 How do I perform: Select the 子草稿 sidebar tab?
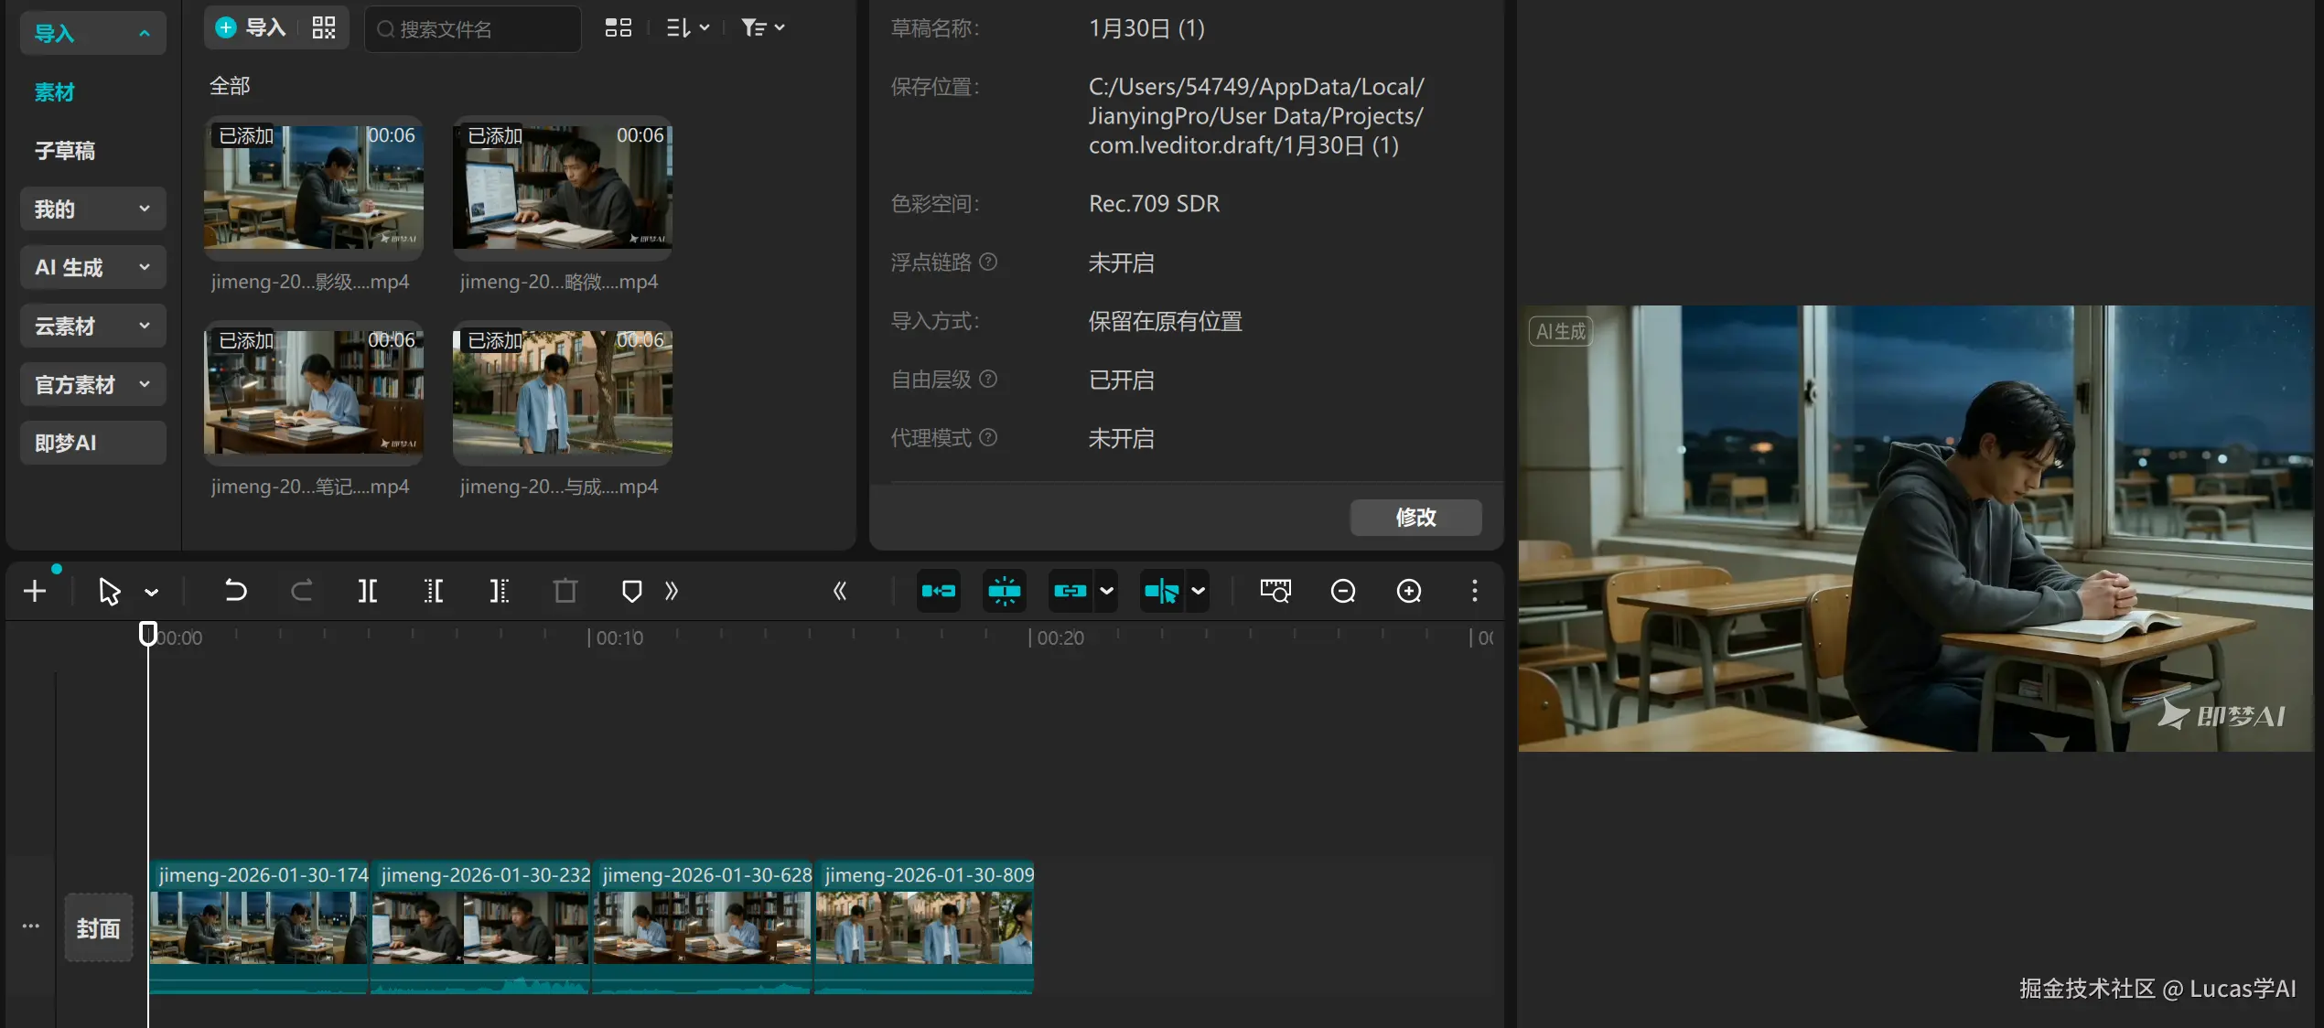point(65,151)
